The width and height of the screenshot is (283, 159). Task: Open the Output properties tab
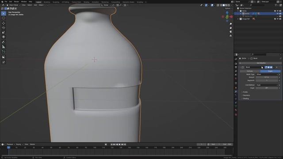pos(236,67)
